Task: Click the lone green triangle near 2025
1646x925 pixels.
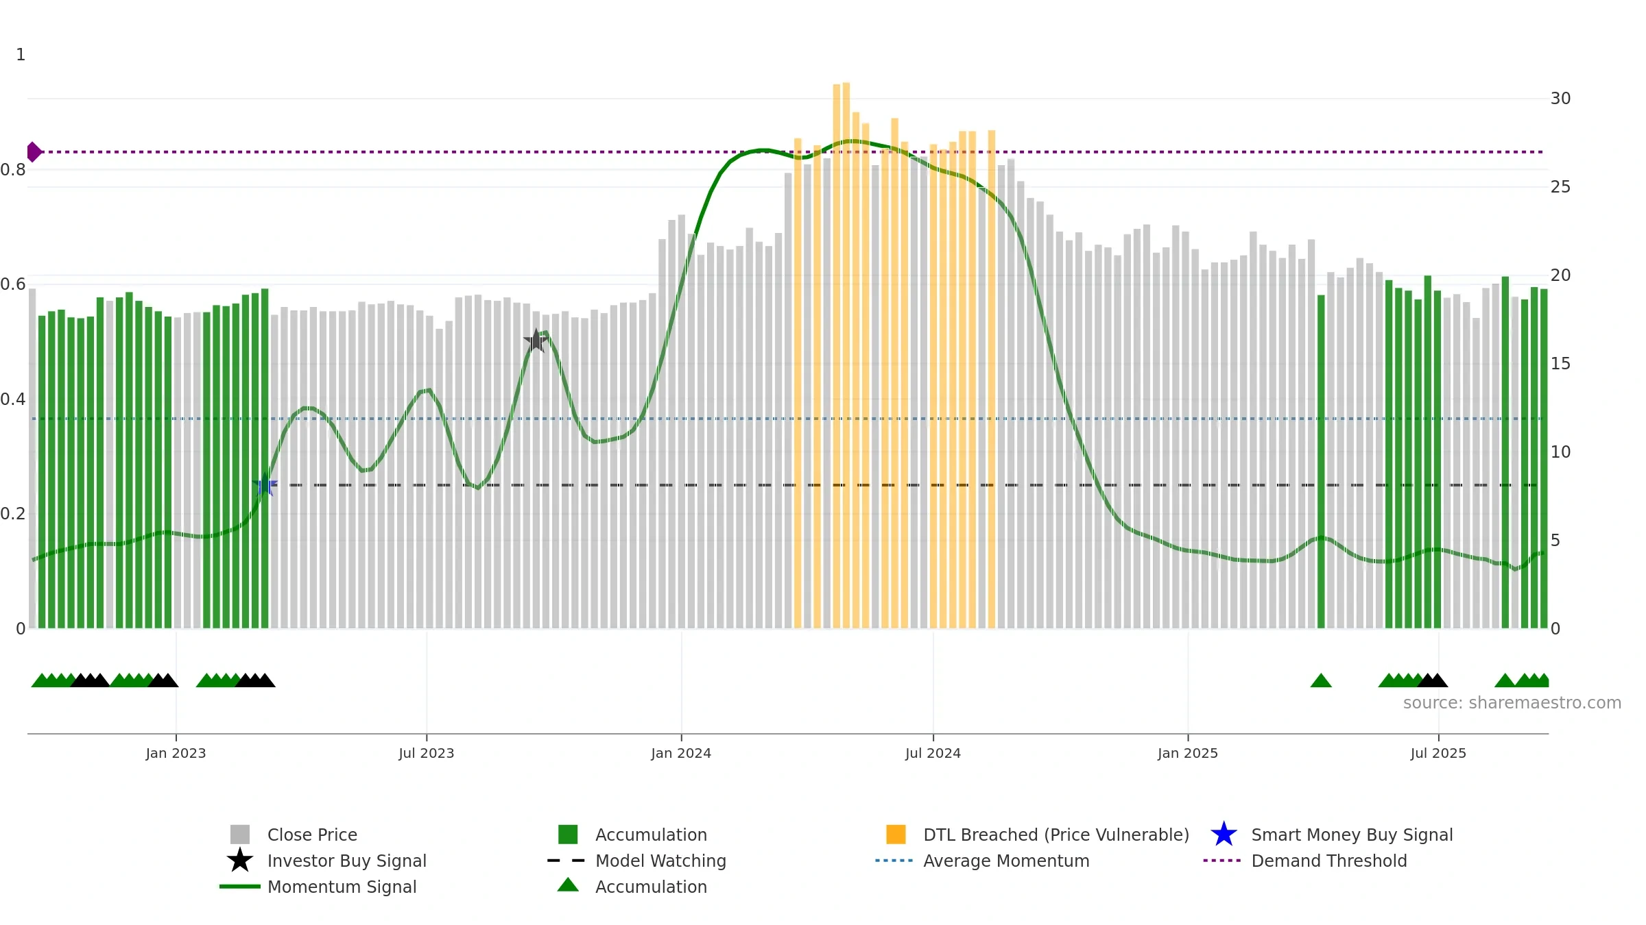Action: pyautogui.click(x=1321, y=680)
